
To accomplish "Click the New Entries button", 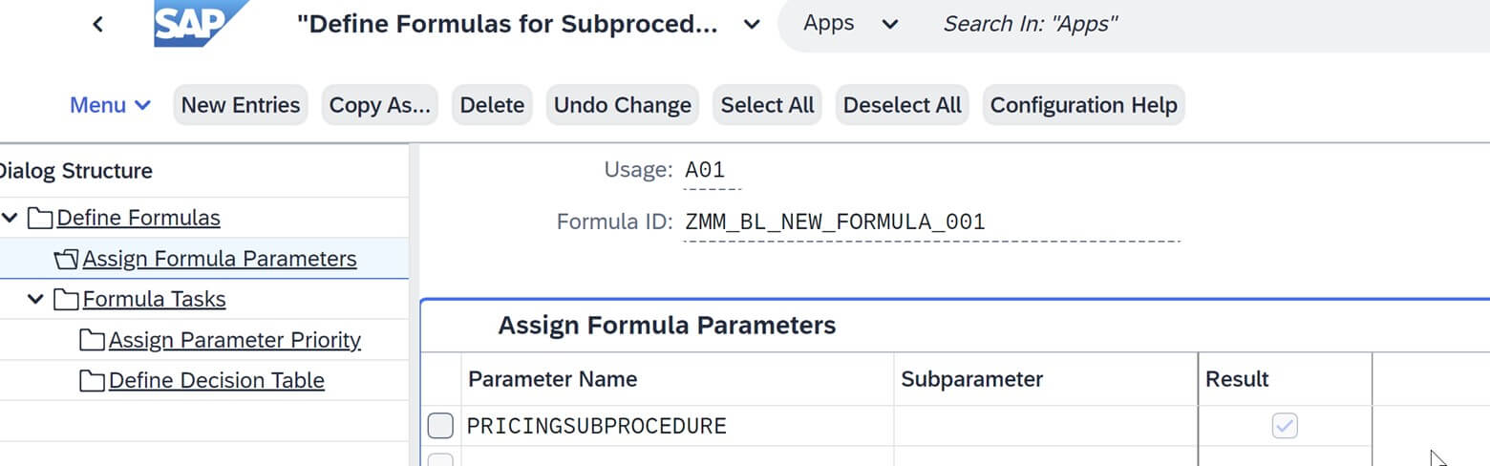I will coord(241,105).
